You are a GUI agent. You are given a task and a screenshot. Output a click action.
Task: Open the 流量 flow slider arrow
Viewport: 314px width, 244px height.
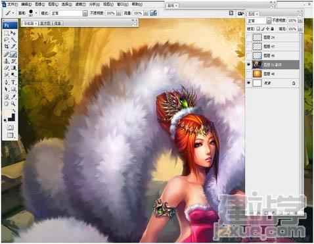coord(146,13)
